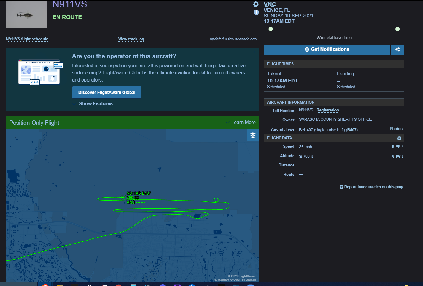Follow the Registration link for N911VS
Screen dimensions: 423x286
(x=328, y=110)
